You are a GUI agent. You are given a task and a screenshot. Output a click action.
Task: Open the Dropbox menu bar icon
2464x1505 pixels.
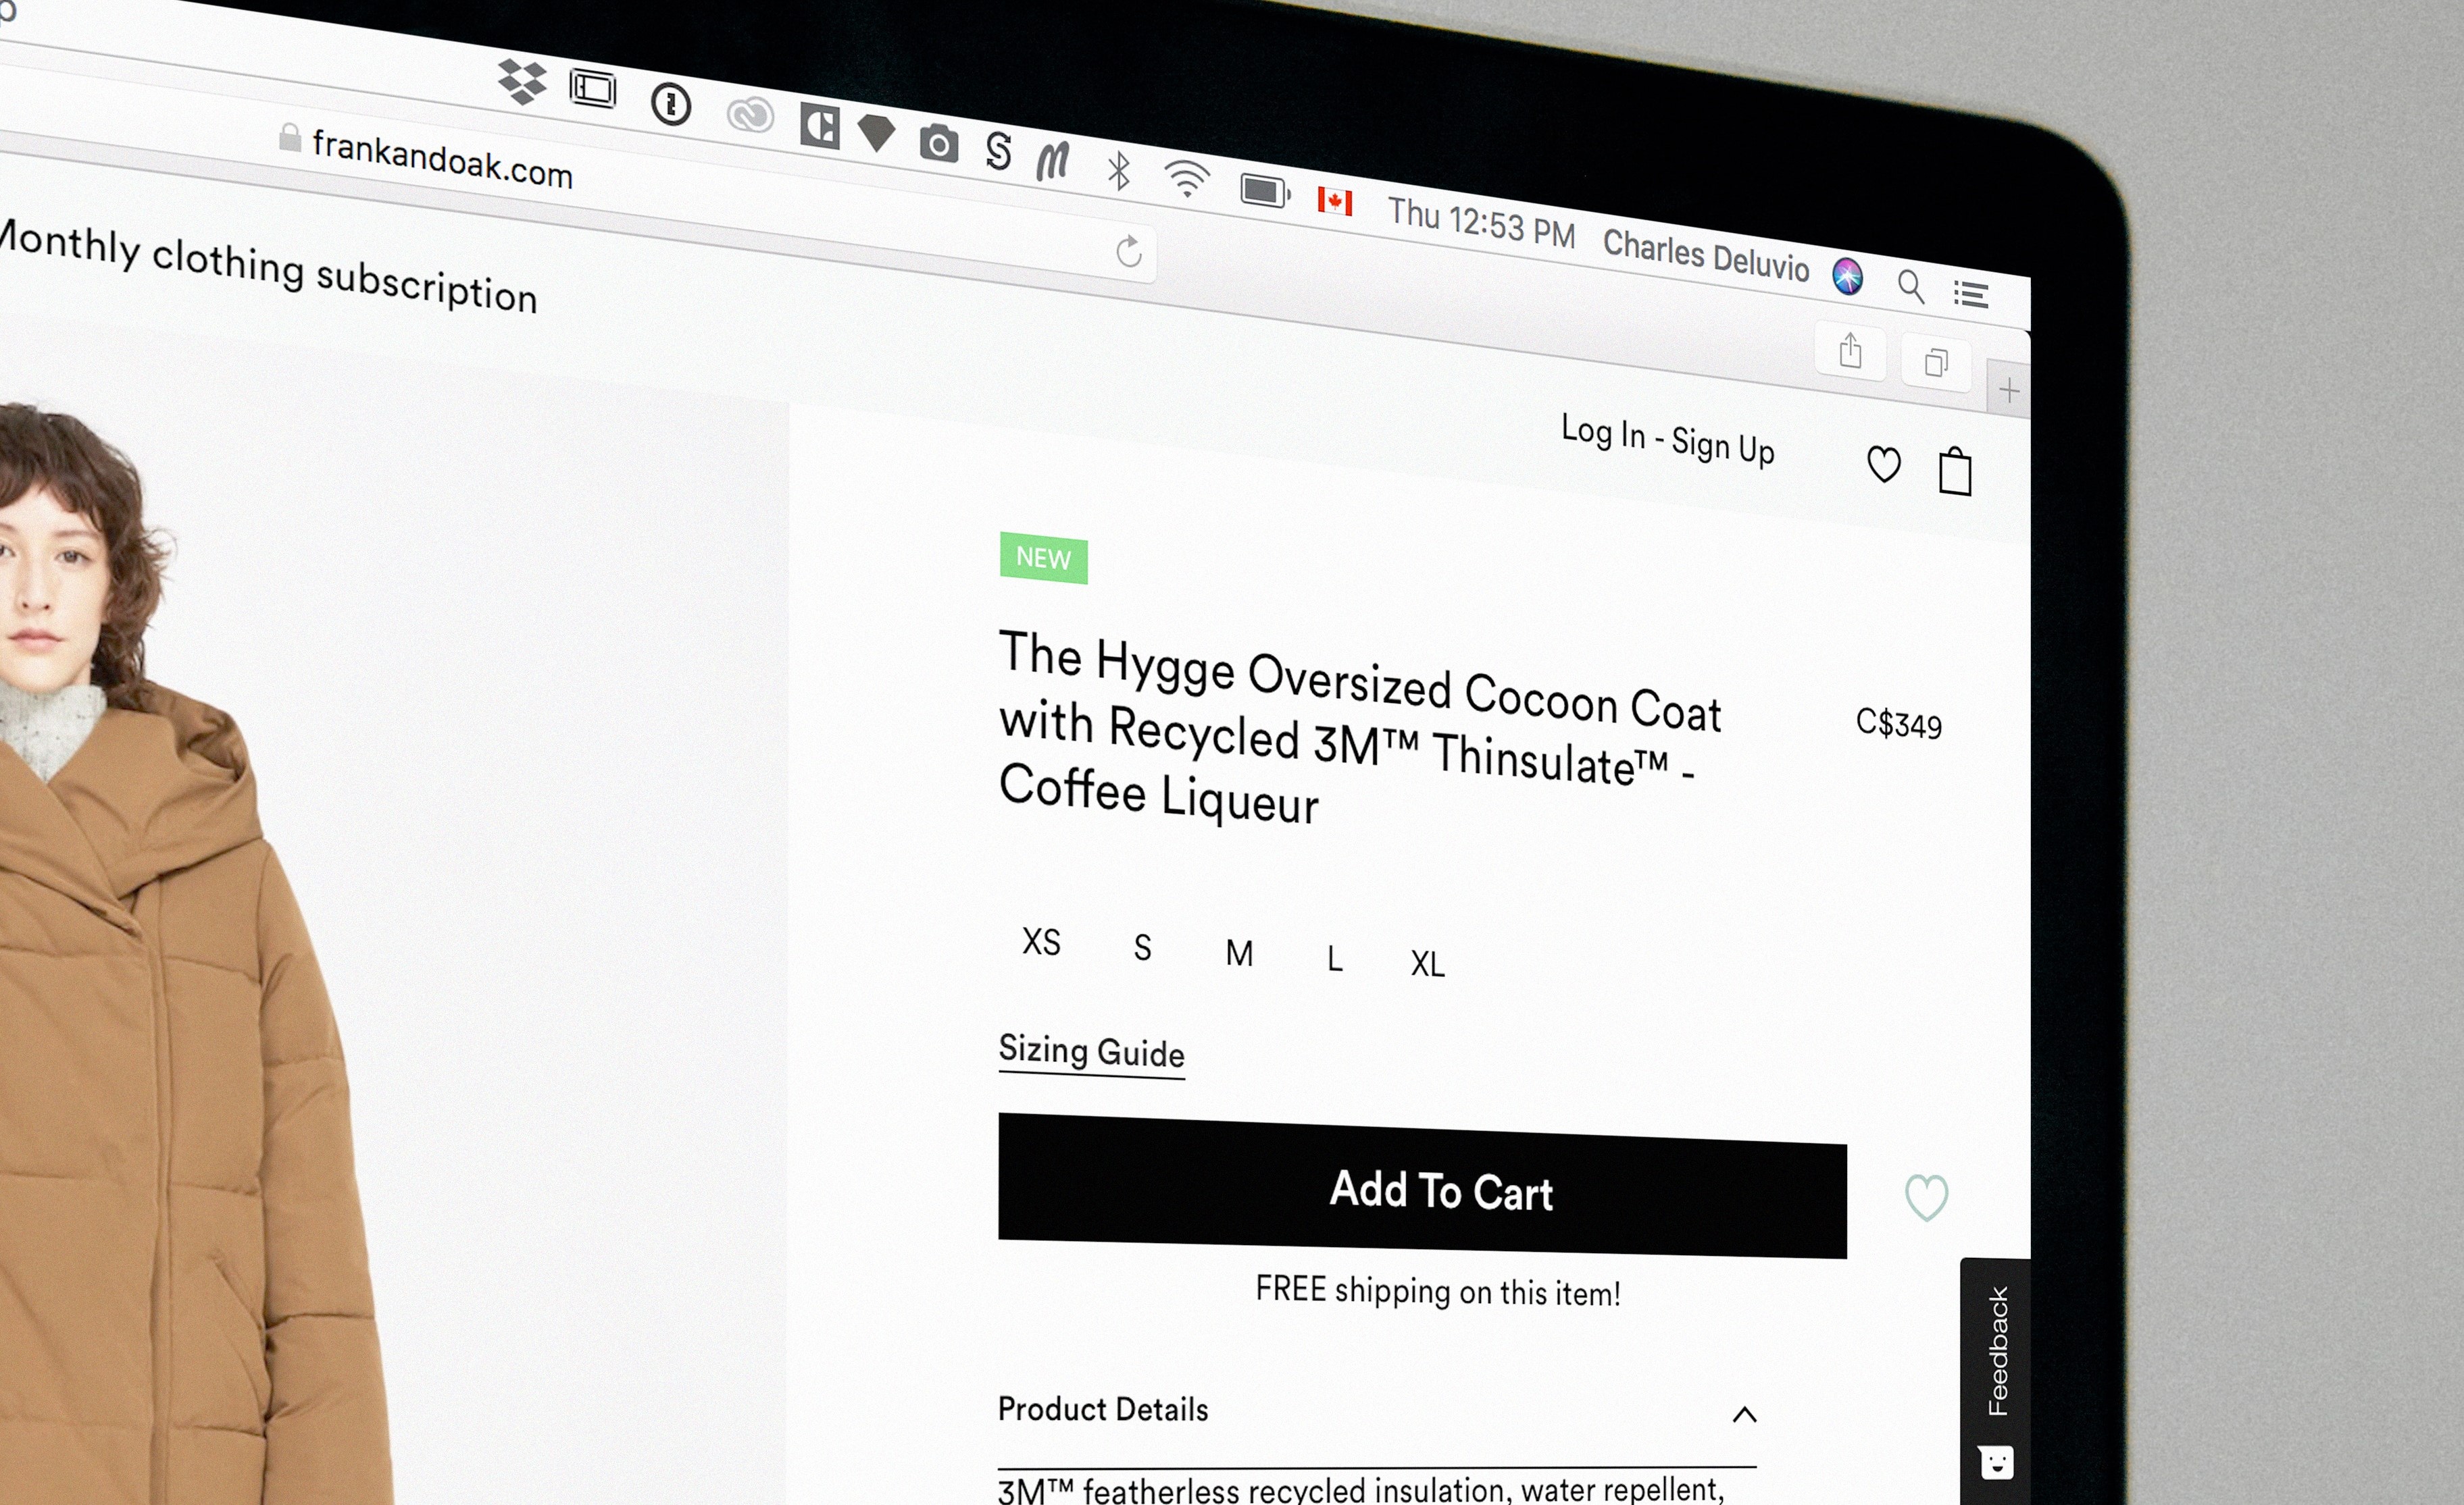[x=522, y=82]
